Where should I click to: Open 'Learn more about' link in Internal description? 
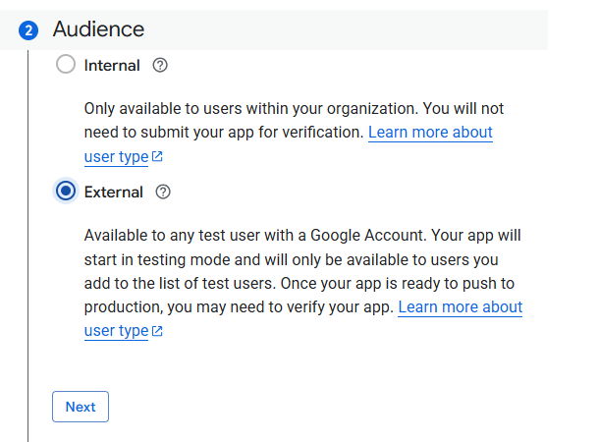[430, 133]
